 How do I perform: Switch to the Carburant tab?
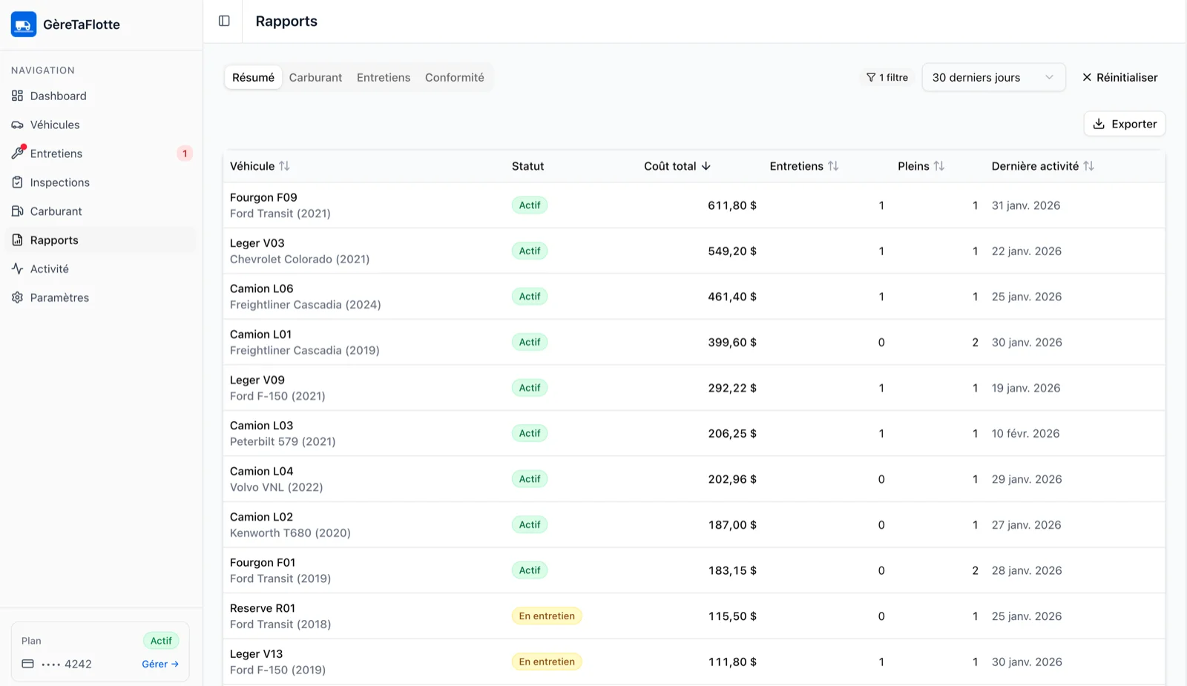(315, 77)
